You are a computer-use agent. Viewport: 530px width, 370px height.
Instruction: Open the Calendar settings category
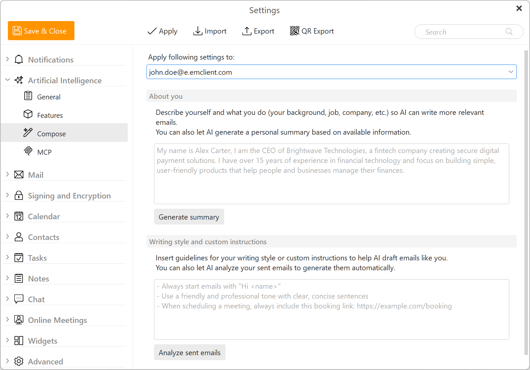(64, 216)
